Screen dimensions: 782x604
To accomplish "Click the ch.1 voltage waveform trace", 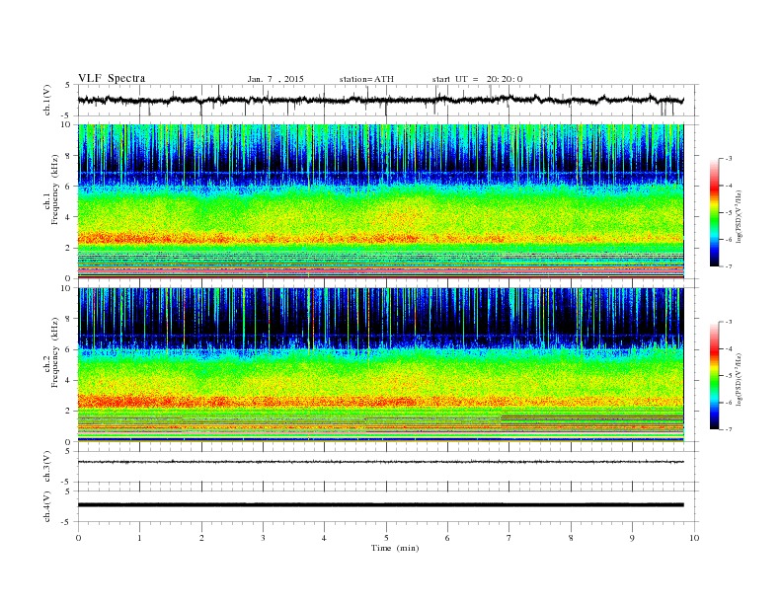I will (380, 100).
